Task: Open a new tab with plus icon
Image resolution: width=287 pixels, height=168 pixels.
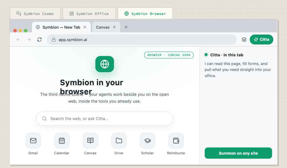Action: [126, 27]
